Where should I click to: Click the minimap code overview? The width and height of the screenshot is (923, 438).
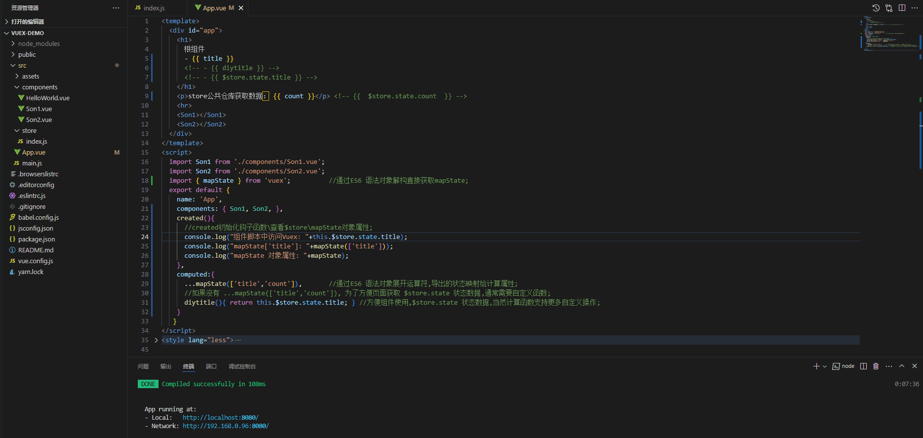pyautogui.click(x=889, y=34)
